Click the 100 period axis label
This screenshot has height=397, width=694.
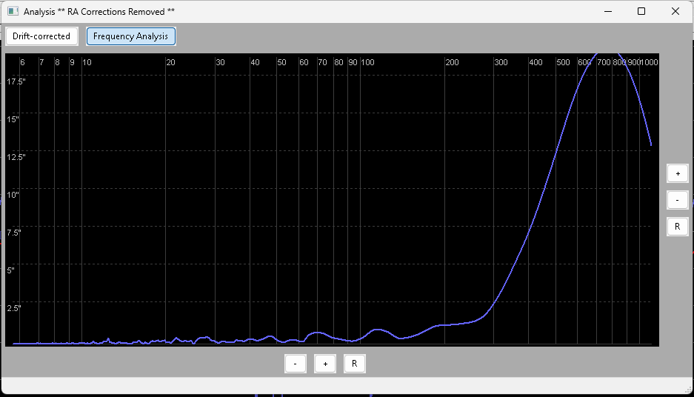(x=368, y=62)
